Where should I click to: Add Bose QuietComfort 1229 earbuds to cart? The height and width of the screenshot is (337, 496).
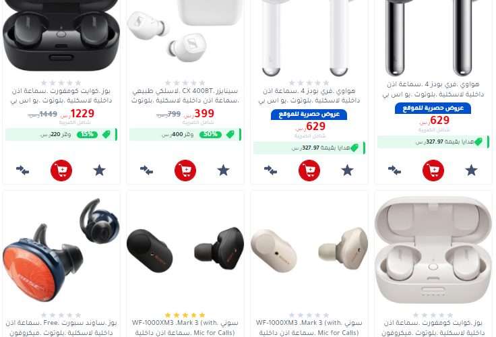point(61,171)
